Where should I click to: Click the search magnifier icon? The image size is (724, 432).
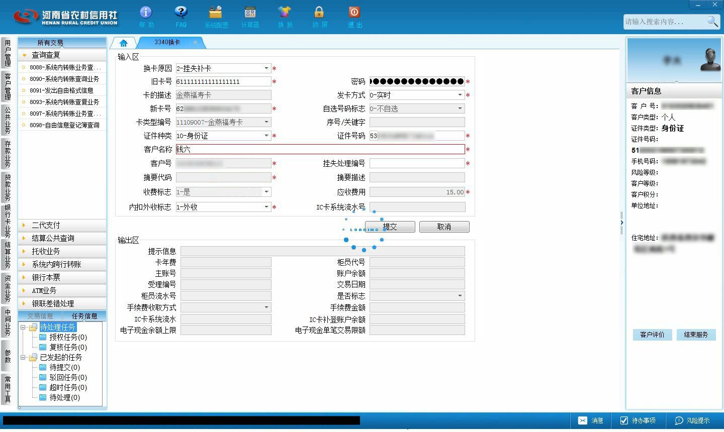pyautogui.click(x=712, y=21)
